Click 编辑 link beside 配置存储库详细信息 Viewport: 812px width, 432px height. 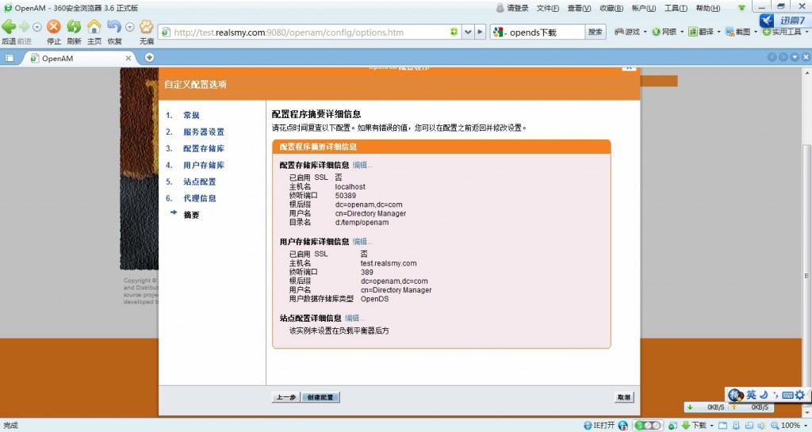click(x=362, y=165)
